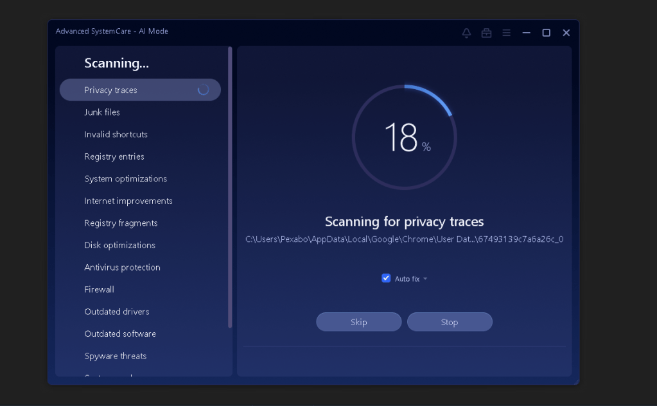Select Firewall item
Viewport: 657px width, 406px height.
point(140,290)
